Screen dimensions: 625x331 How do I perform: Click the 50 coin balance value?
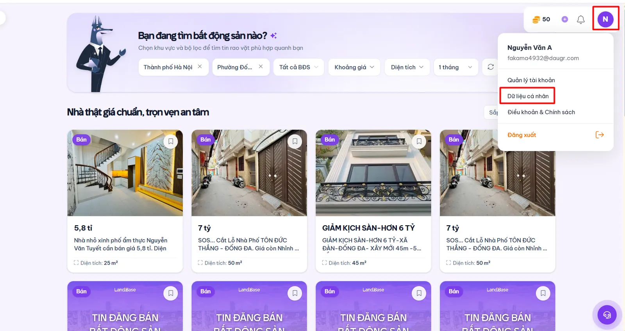click(x=546, y=19)
